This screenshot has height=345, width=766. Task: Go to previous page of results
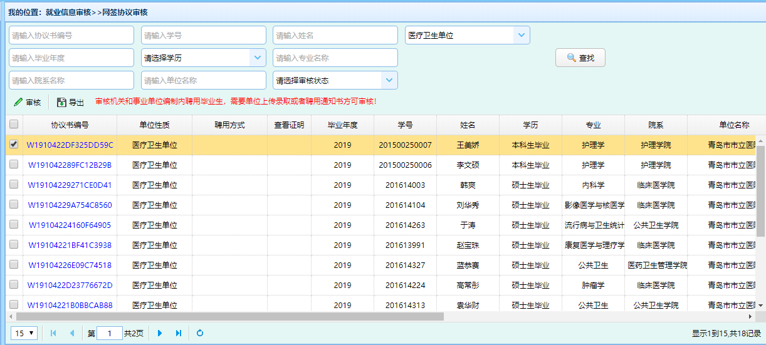pyautogui.click(x=72, y=333)
